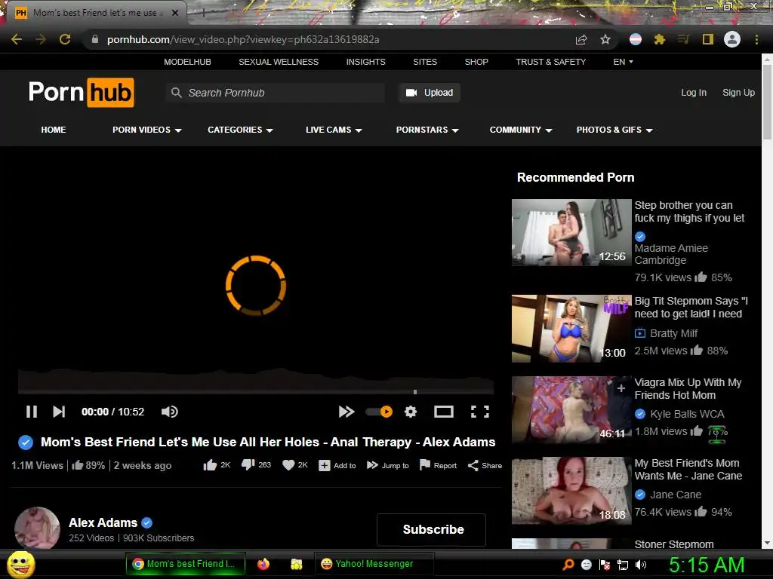Open the Chrome three-dot menu
The image size is (773, 579).
(x=756, y=39)
